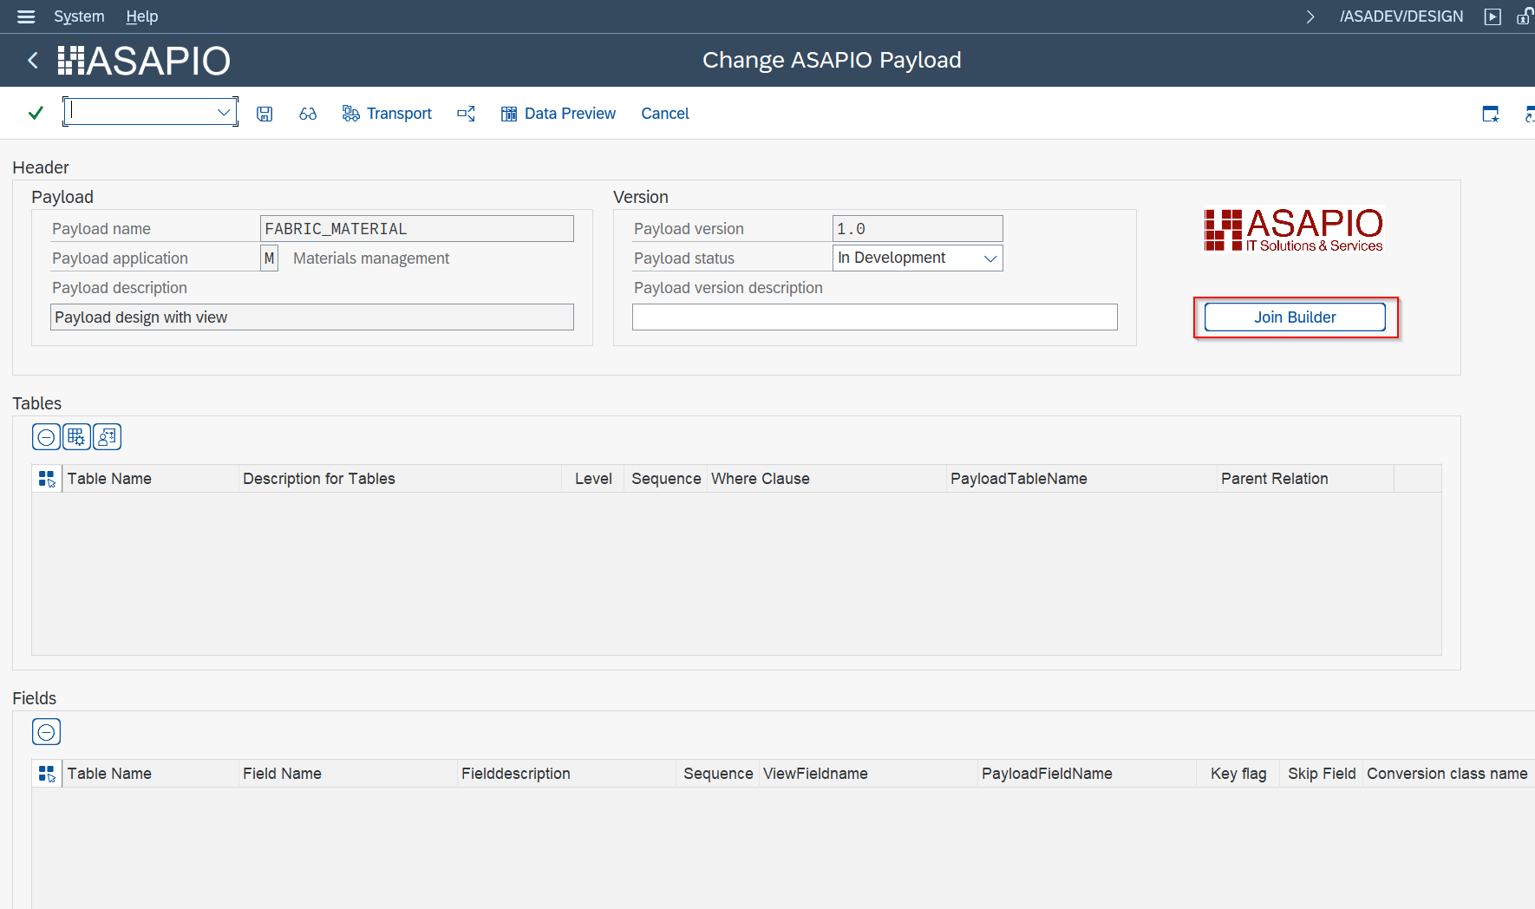This screenshot has width=1535, height=909.
Task: Click the Payload version field 1.0
Action: pos(918,229)
